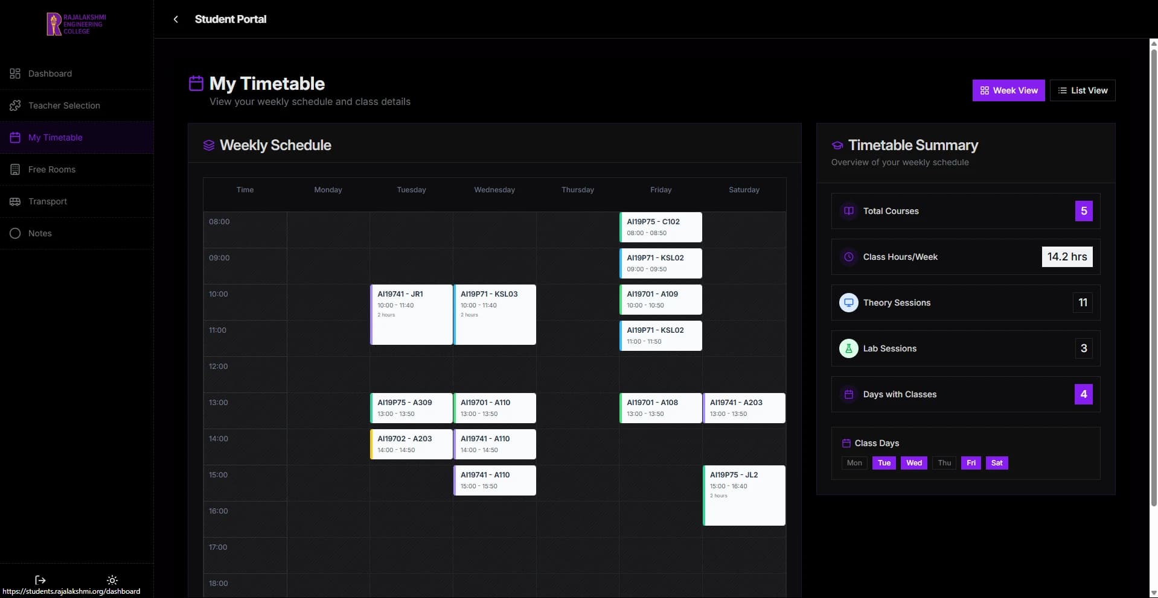Viewport: 1158px width, 598px height.
Task: Click the logout icon at bottom left
Action: click(40, 579)
